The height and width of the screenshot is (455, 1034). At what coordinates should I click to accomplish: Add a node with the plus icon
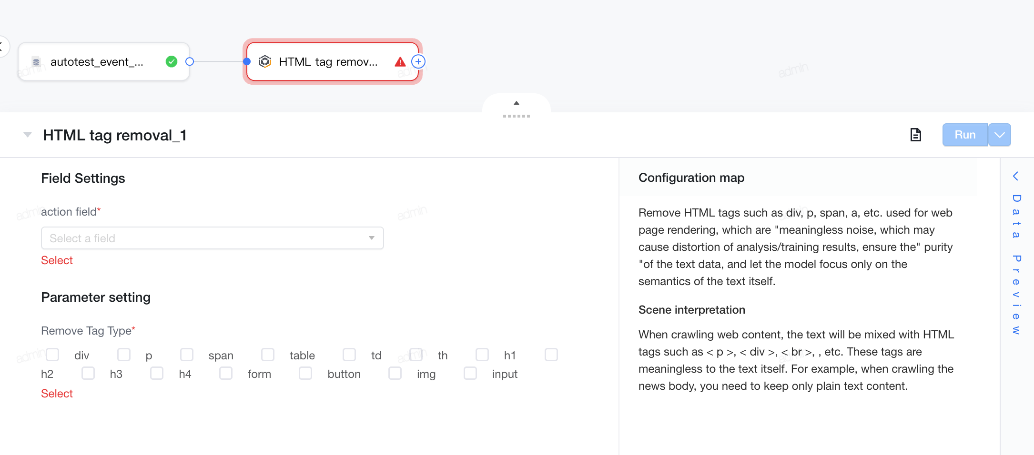coord(418,61)
